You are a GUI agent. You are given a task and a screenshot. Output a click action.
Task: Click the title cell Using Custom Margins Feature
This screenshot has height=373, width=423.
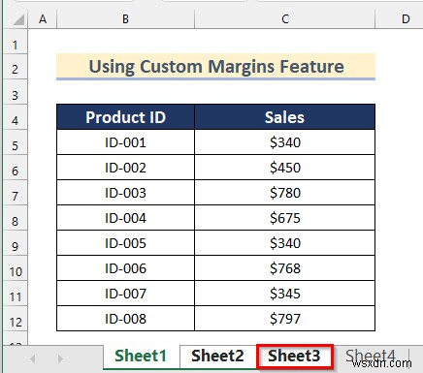[x=216, y=67]
